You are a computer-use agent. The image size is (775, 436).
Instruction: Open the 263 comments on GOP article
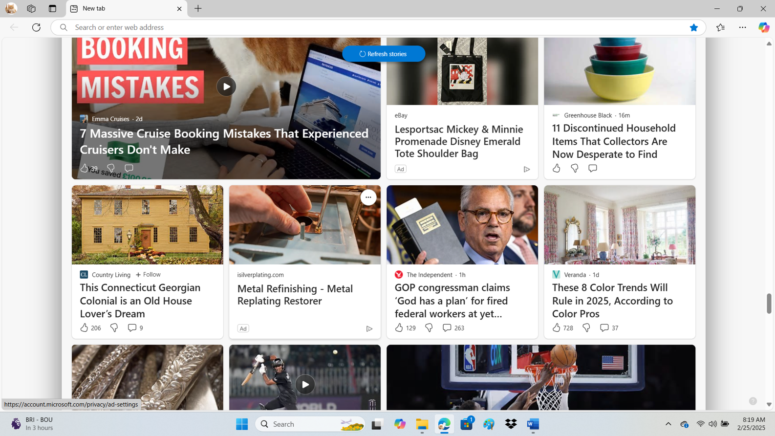tap(453, 327)
